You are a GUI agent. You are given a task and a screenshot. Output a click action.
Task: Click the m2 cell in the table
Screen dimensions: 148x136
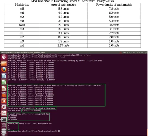(22, 17)
